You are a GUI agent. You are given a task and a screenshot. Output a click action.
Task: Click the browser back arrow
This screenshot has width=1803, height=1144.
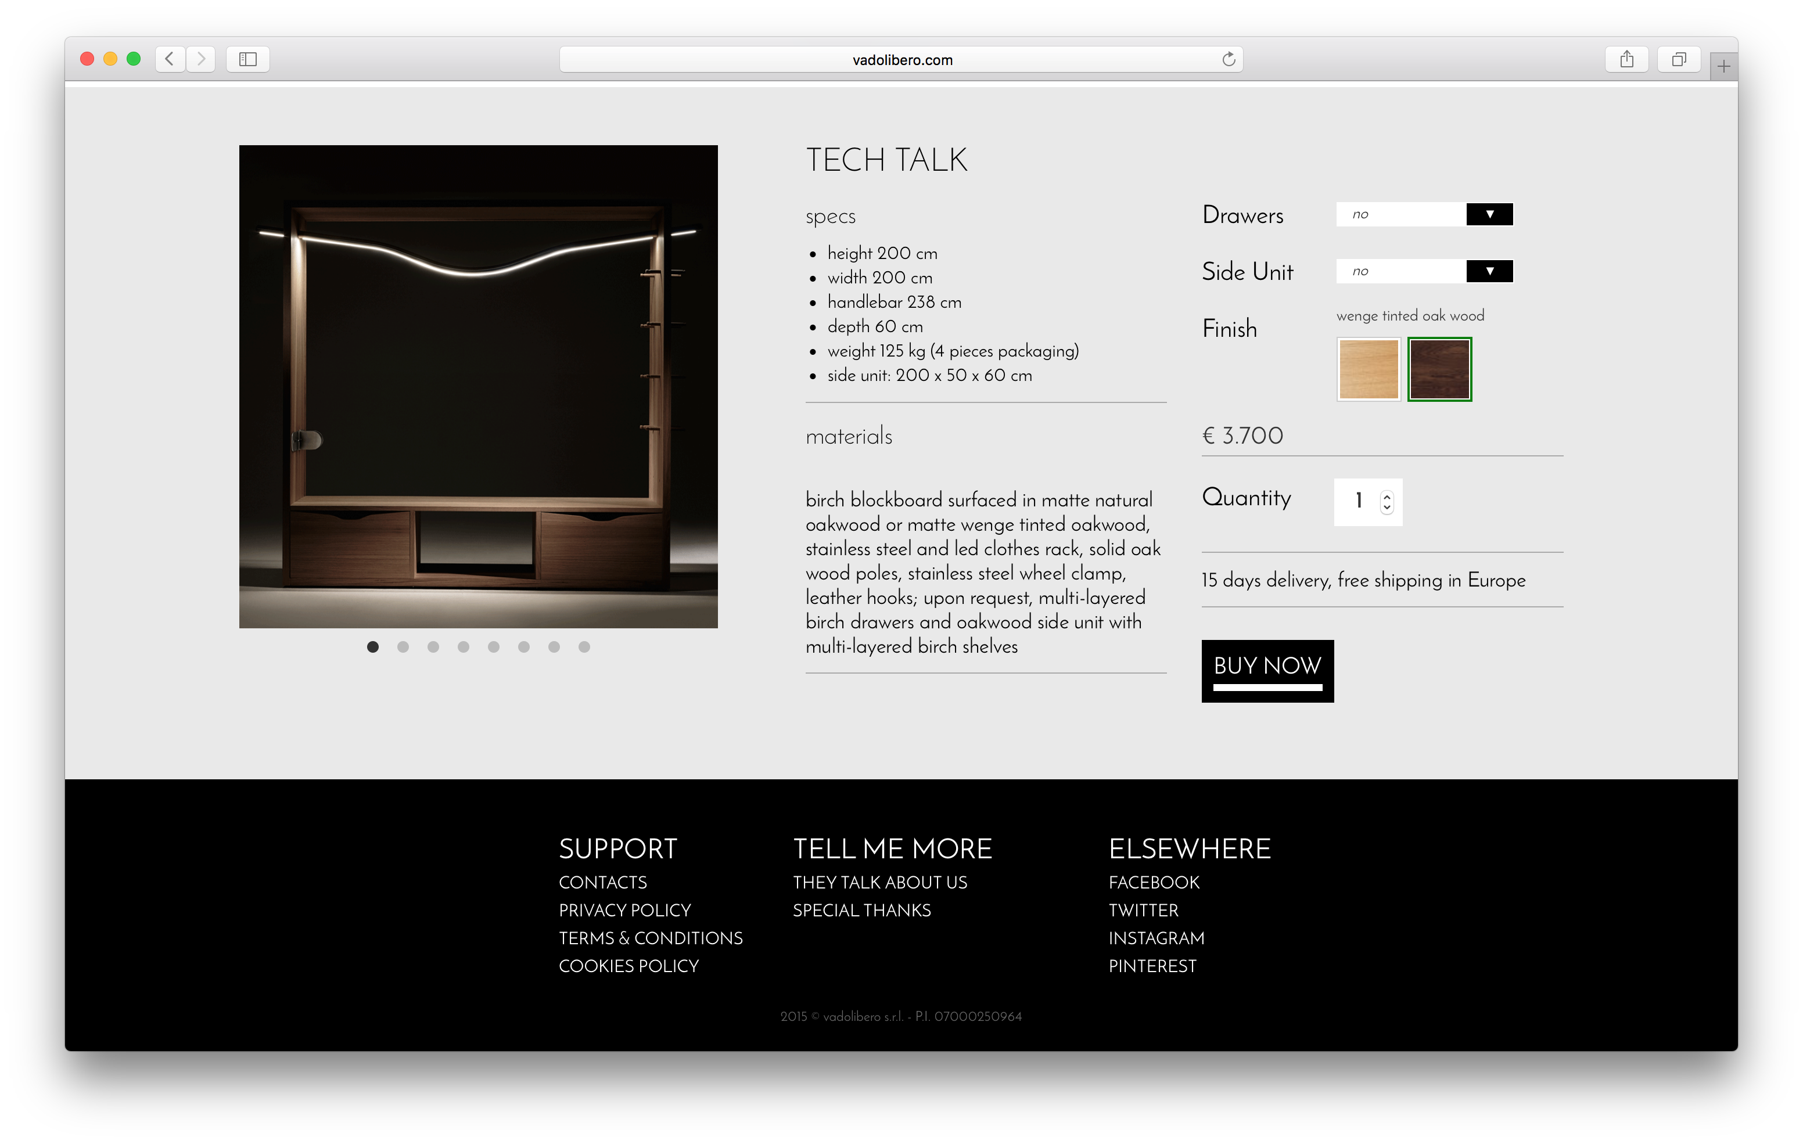pyautogui.click(x=170, y=59)
